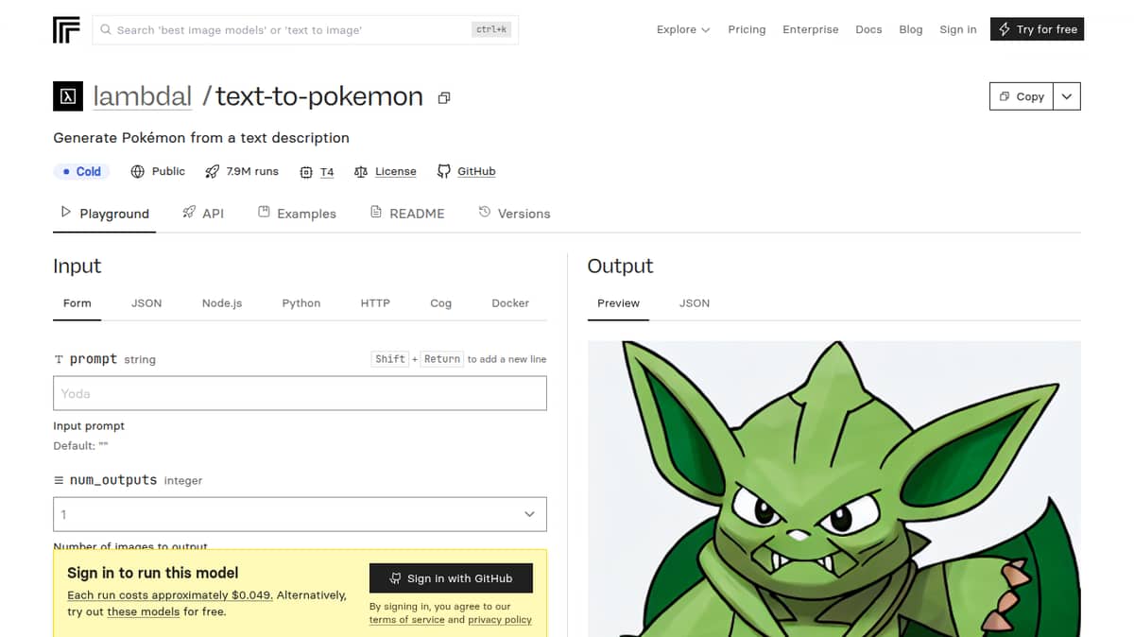Click the '7.9M runs' text
The image size is (1134, 637).
click(x=252, y=171)
